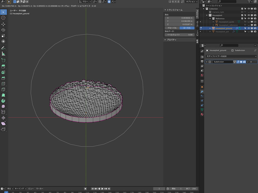Open the Marker menu in timeline
This screenshot has height=193, width=258.
pyautogui.click(x=40, y=189)
